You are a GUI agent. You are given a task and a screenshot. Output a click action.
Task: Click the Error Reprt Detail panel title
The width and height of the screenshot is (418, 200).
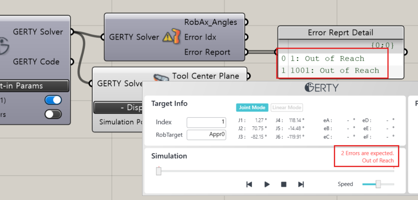(x=340, y=33)
